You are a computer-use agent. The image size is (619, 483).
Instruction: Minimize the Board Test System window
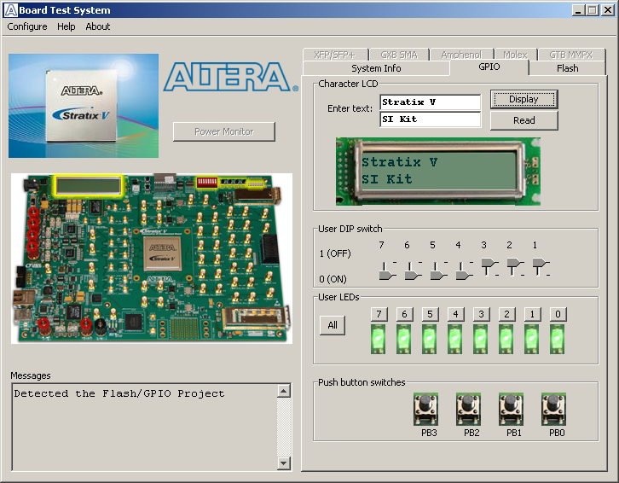point(578,10)
